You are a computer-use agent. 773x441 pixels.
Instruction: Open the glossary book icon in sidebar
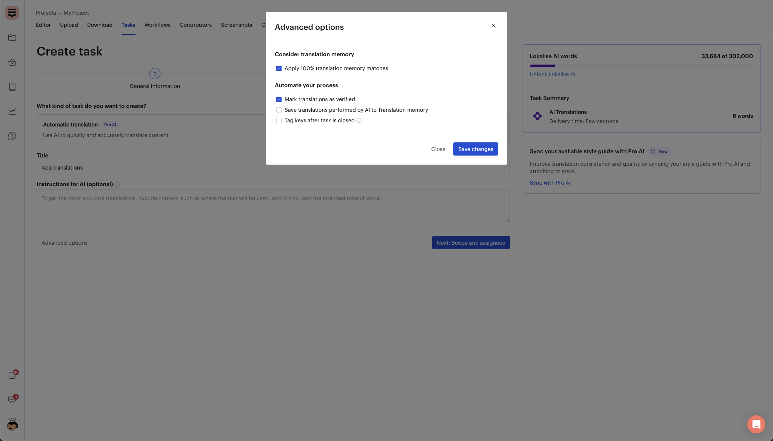tap(12, 87)
